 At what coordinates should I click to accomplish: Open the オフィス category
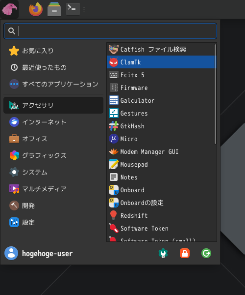(x=53, y=139)
